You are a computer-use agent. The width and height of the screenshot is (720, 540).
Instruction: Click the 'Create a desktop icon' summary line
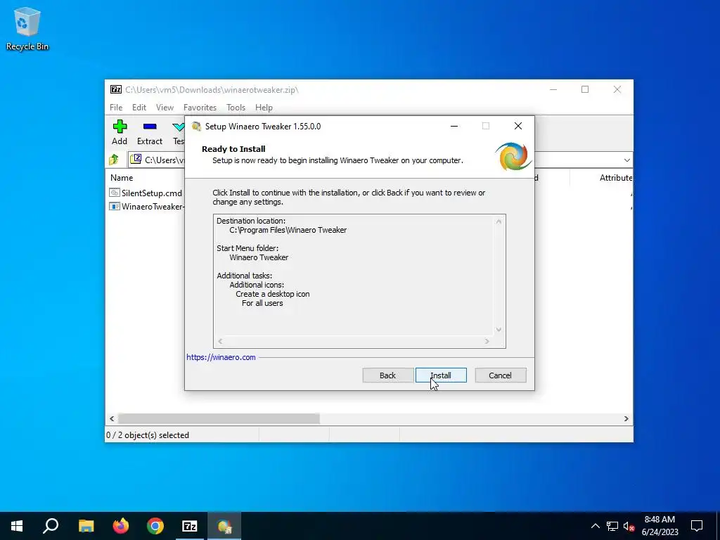click(x=273, y=294)
